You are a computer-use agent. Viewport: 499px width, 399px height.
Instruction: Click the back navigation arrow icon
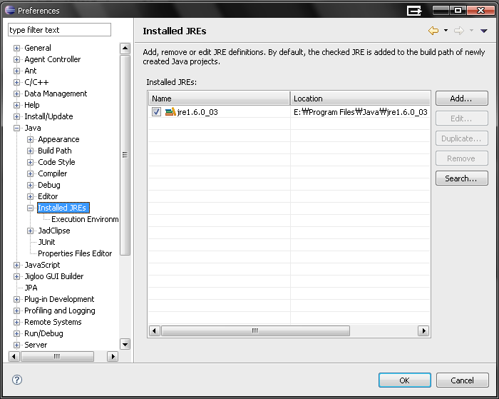[x=433, y=31]
